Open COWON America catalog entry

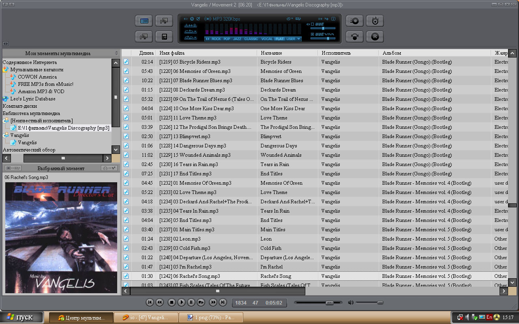click(37, 77)
